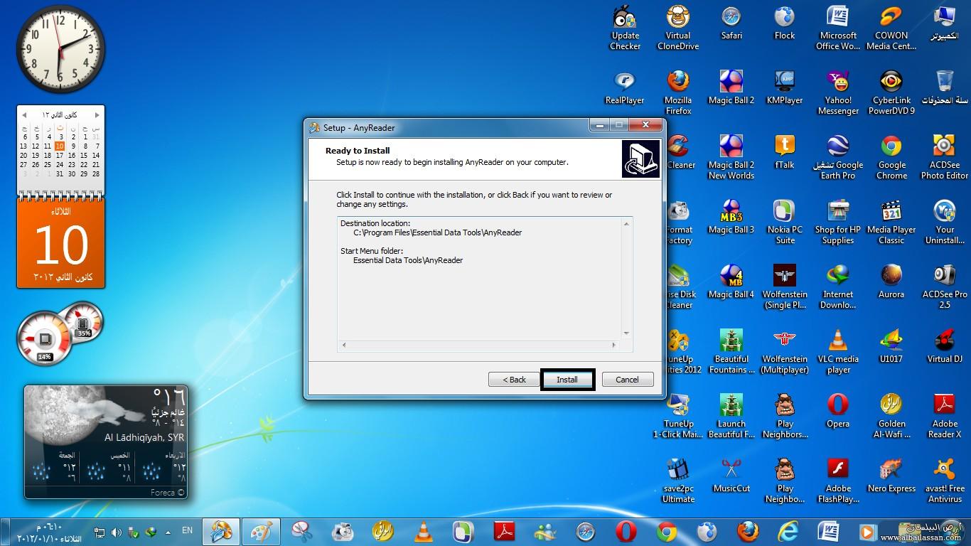Select the TuneUp 1-Click Maintenance desktop icon
This screenshot has width=971, height=546.
tap(678, 417)
